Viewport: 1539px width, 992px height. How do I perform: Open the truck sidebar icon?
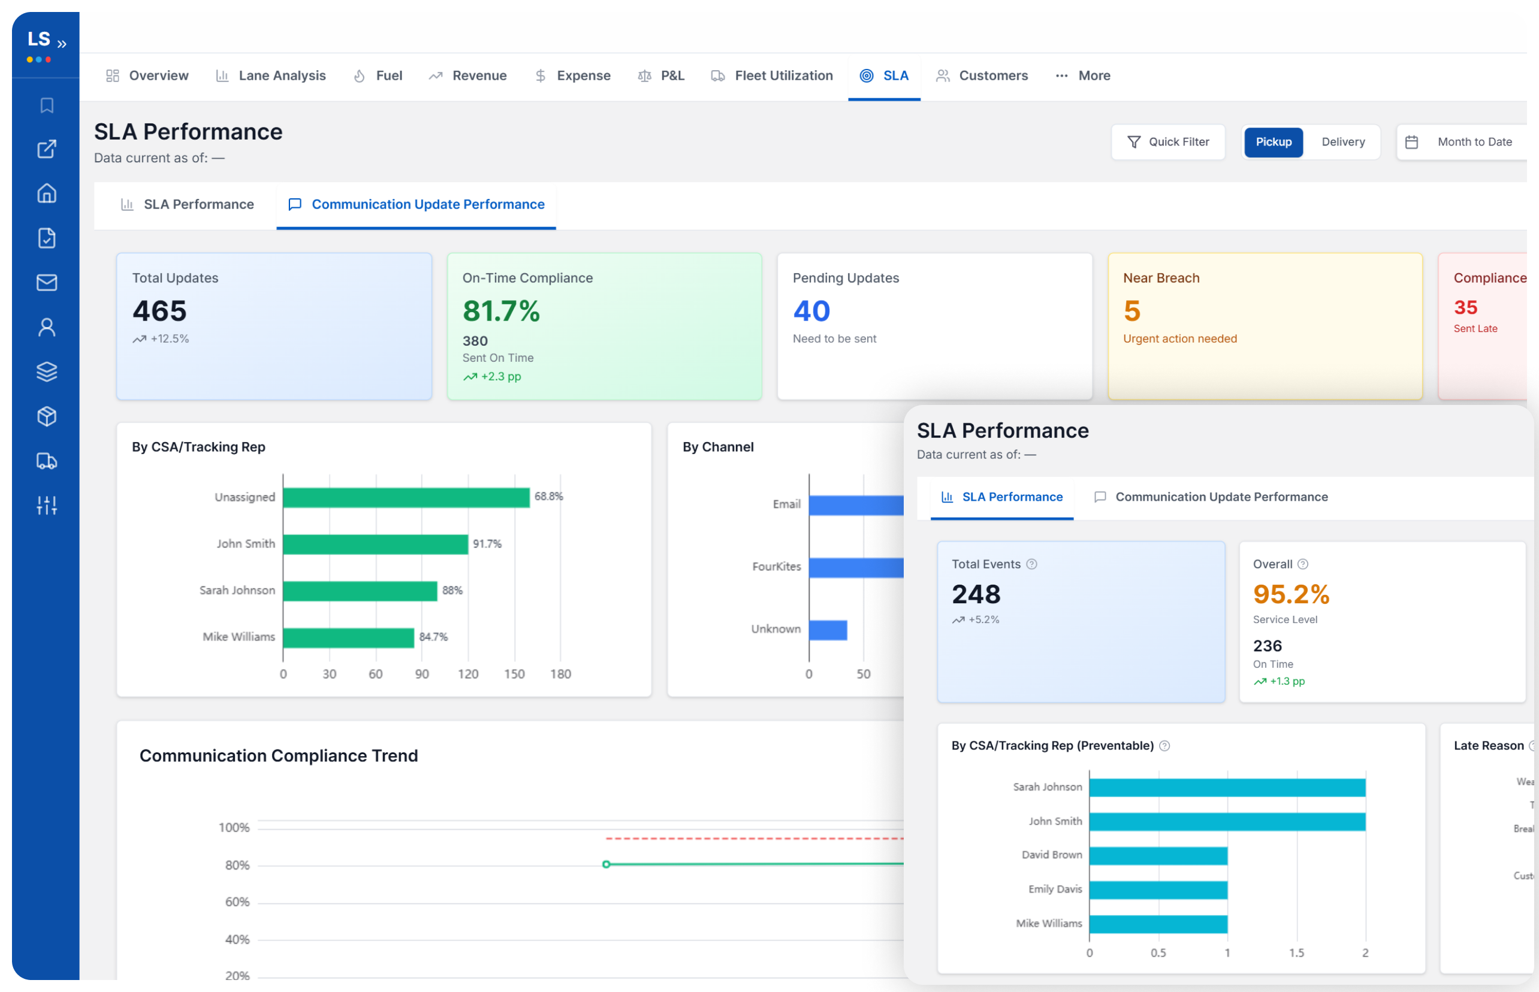46,461
